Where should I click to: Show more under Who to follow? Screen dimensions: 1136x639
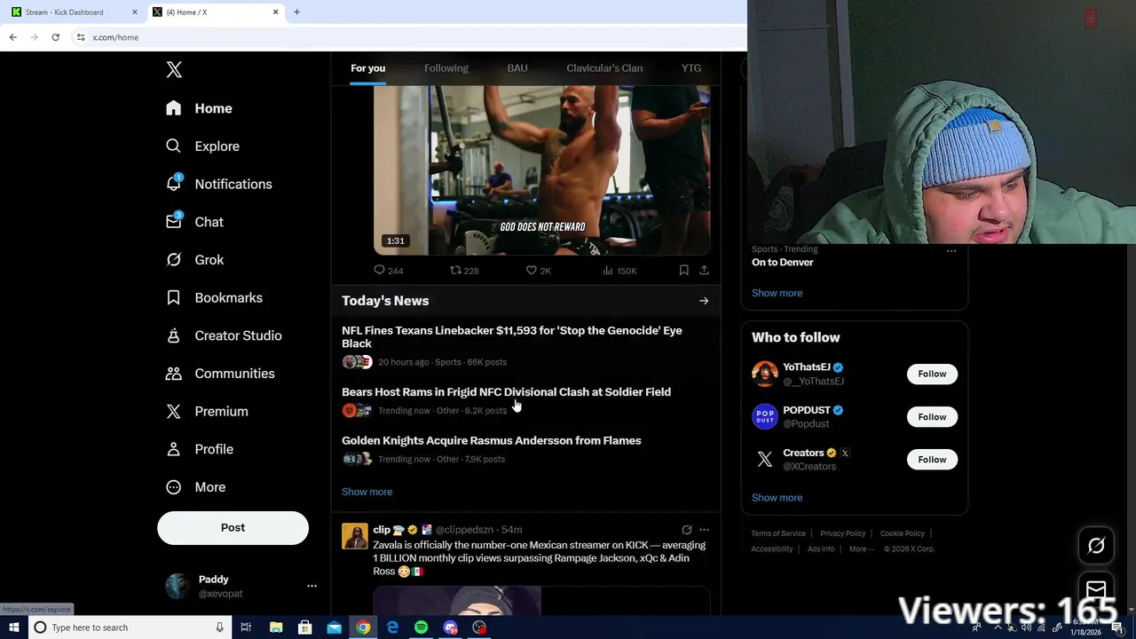click(x=777, y=498)
